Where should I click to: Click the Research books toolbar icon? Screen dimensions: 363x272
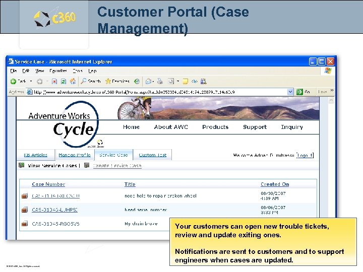click(204, 81)
